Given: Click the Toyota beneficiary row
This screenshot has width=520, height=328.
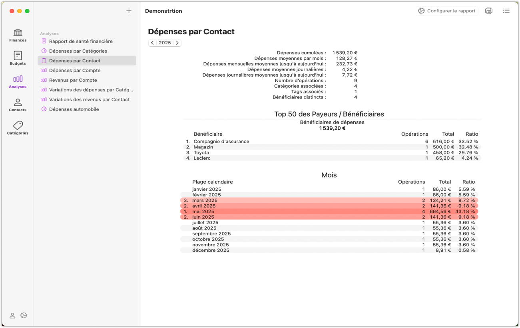Looking at the screenshot, I should tap(332, 152).
